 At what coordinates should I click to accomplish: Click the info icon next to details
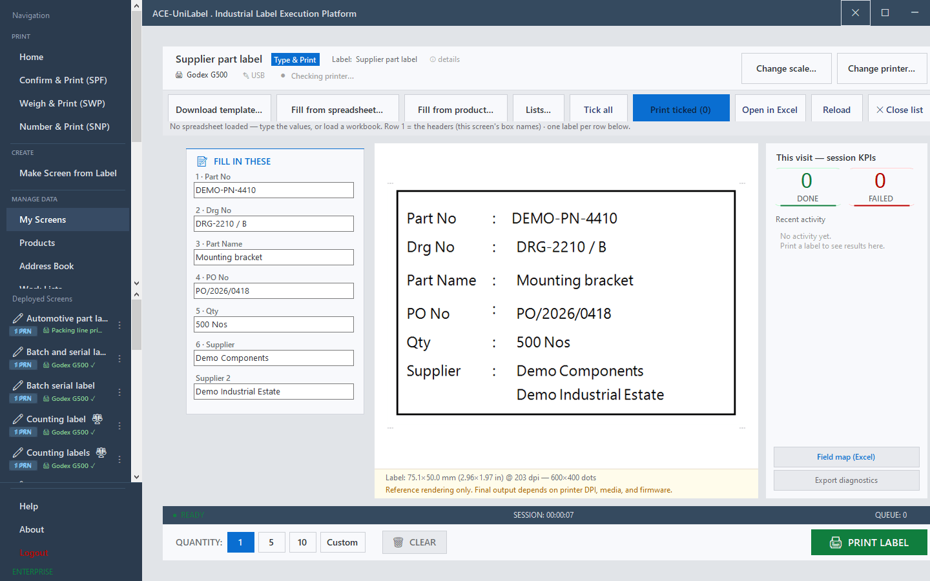point(433,59)
